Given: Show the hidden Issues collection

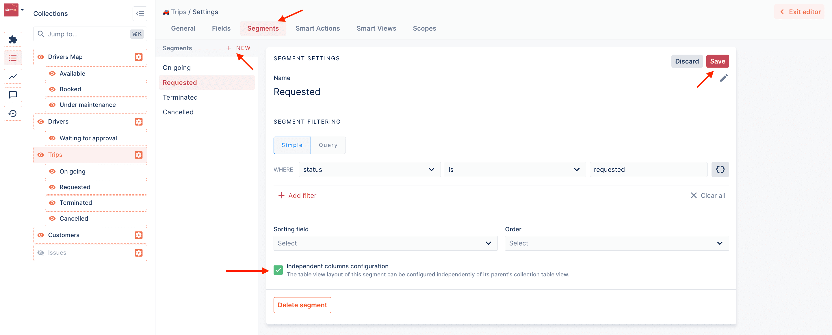Looking at the screenshot, I should (41, 253).
